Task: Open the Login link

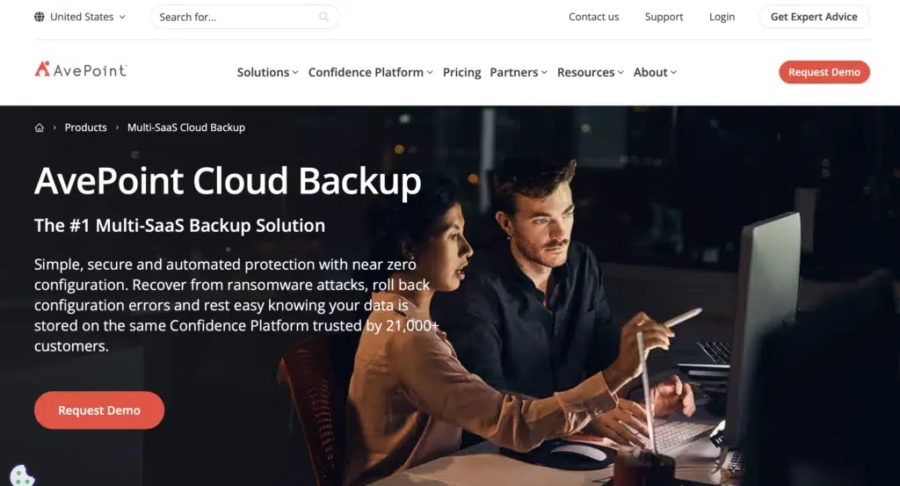Action: (x=722, y=17)
